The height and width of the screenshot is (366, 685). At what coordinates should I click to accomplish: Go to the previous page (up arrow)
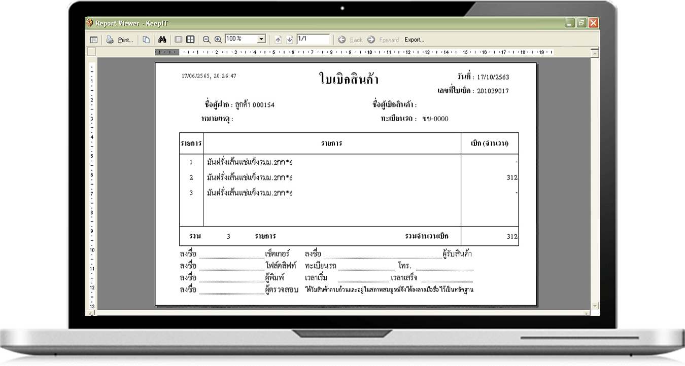(278, 40)
